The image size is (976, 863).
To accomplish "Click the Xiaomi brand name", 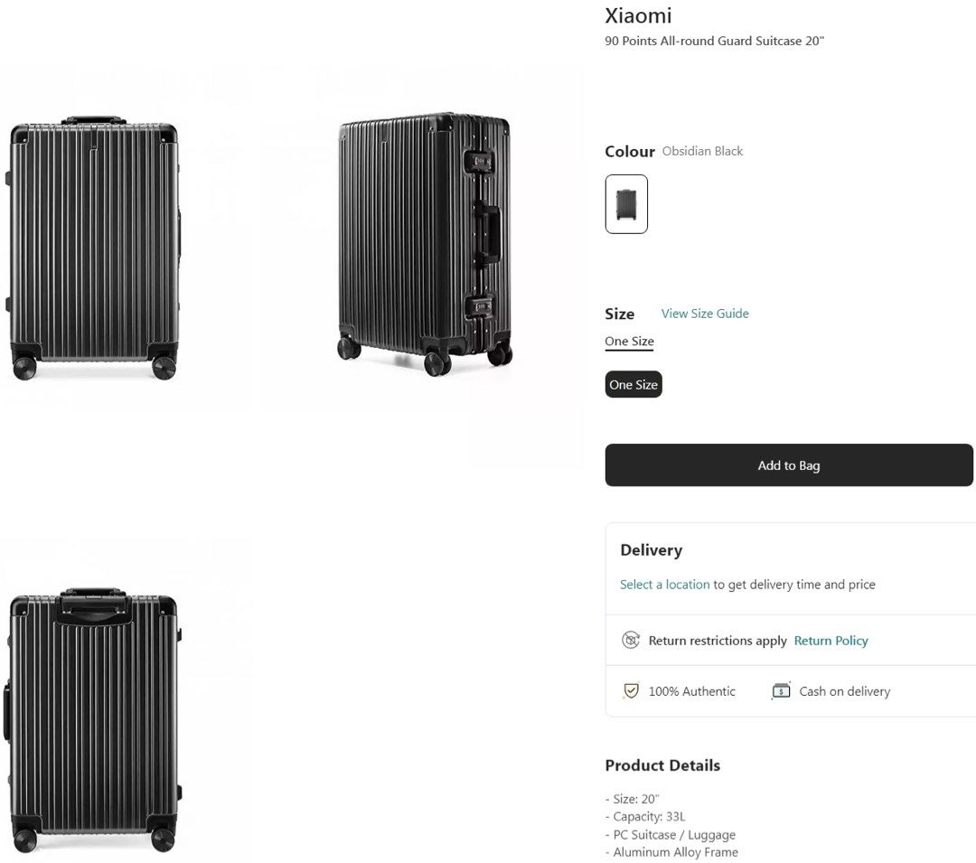I will tap(638, 15).
